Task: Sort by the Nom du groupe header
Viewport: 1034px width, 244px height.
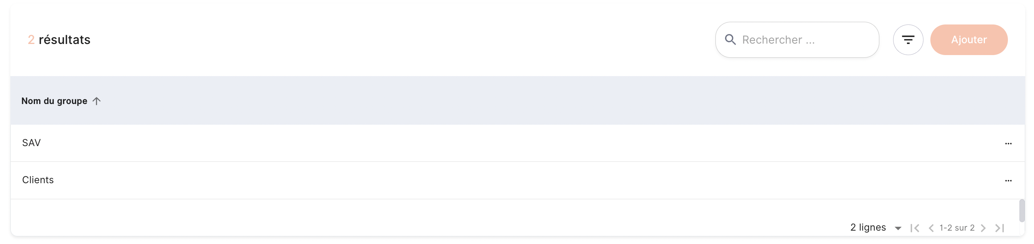Action: point(54,101)
